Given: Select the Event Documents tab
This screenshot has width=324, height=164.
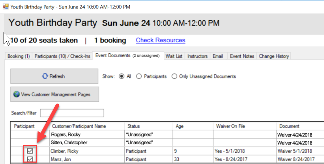Looking at the screenshot, I should [128, 55].
